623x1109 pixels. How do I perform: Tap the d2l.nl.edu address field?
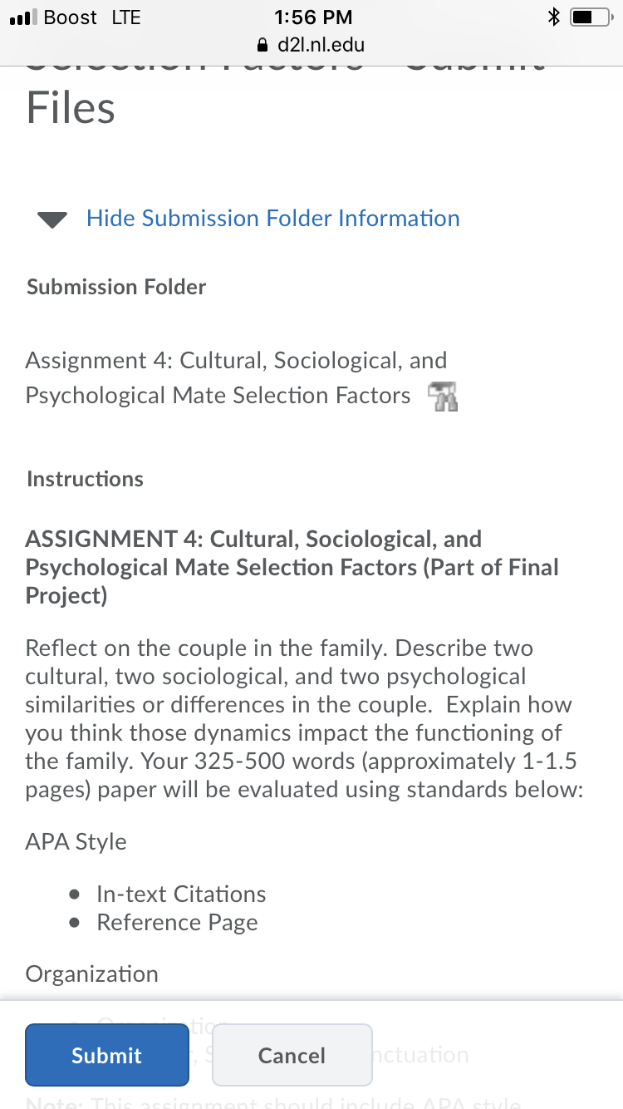(x=311, y=44)
